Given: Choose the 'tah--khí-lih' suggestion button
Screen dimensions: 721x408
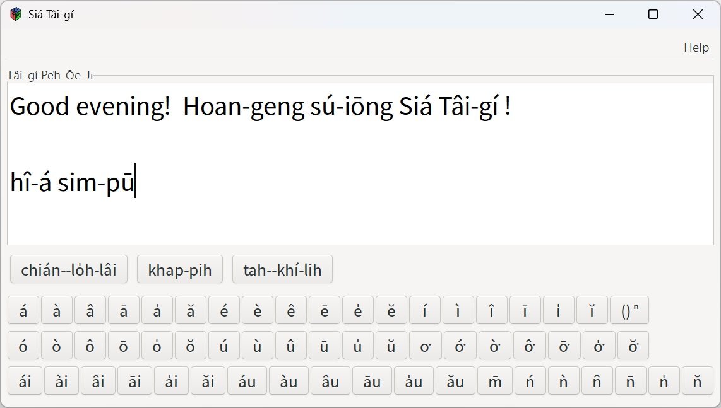Looking at the screenshot, I should (282, 270).
